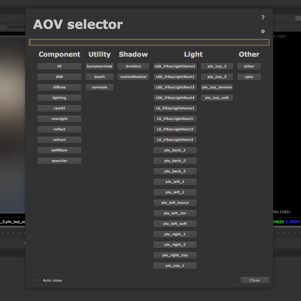The image size is (301, 301).
Task: Pick the AmbOcc shadow pass
Action: tap(133, 67)
